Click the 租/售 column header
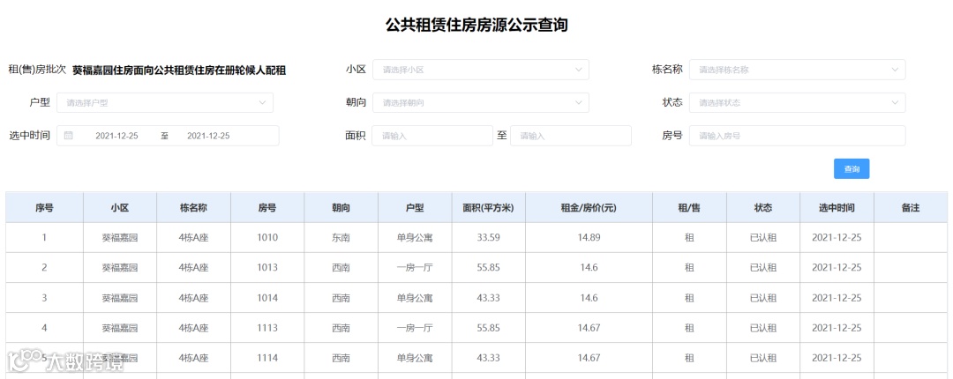 coord(689,208)
